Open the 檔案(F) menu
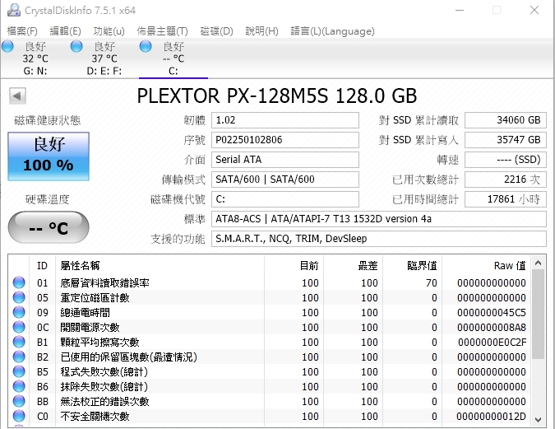This screenshot has width=555, height=429. point(22,31)
